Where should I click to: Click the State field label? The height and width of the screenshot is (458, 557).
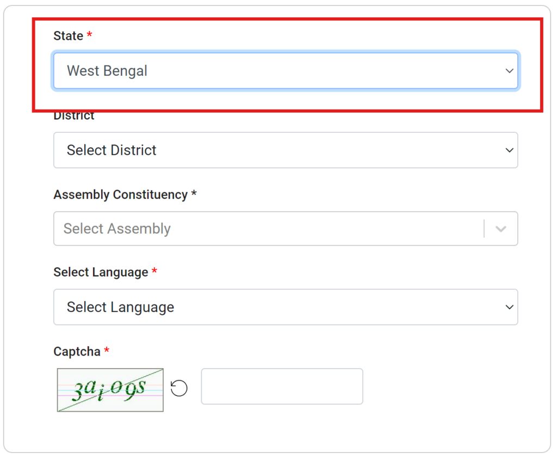click(x=68, y=36)
